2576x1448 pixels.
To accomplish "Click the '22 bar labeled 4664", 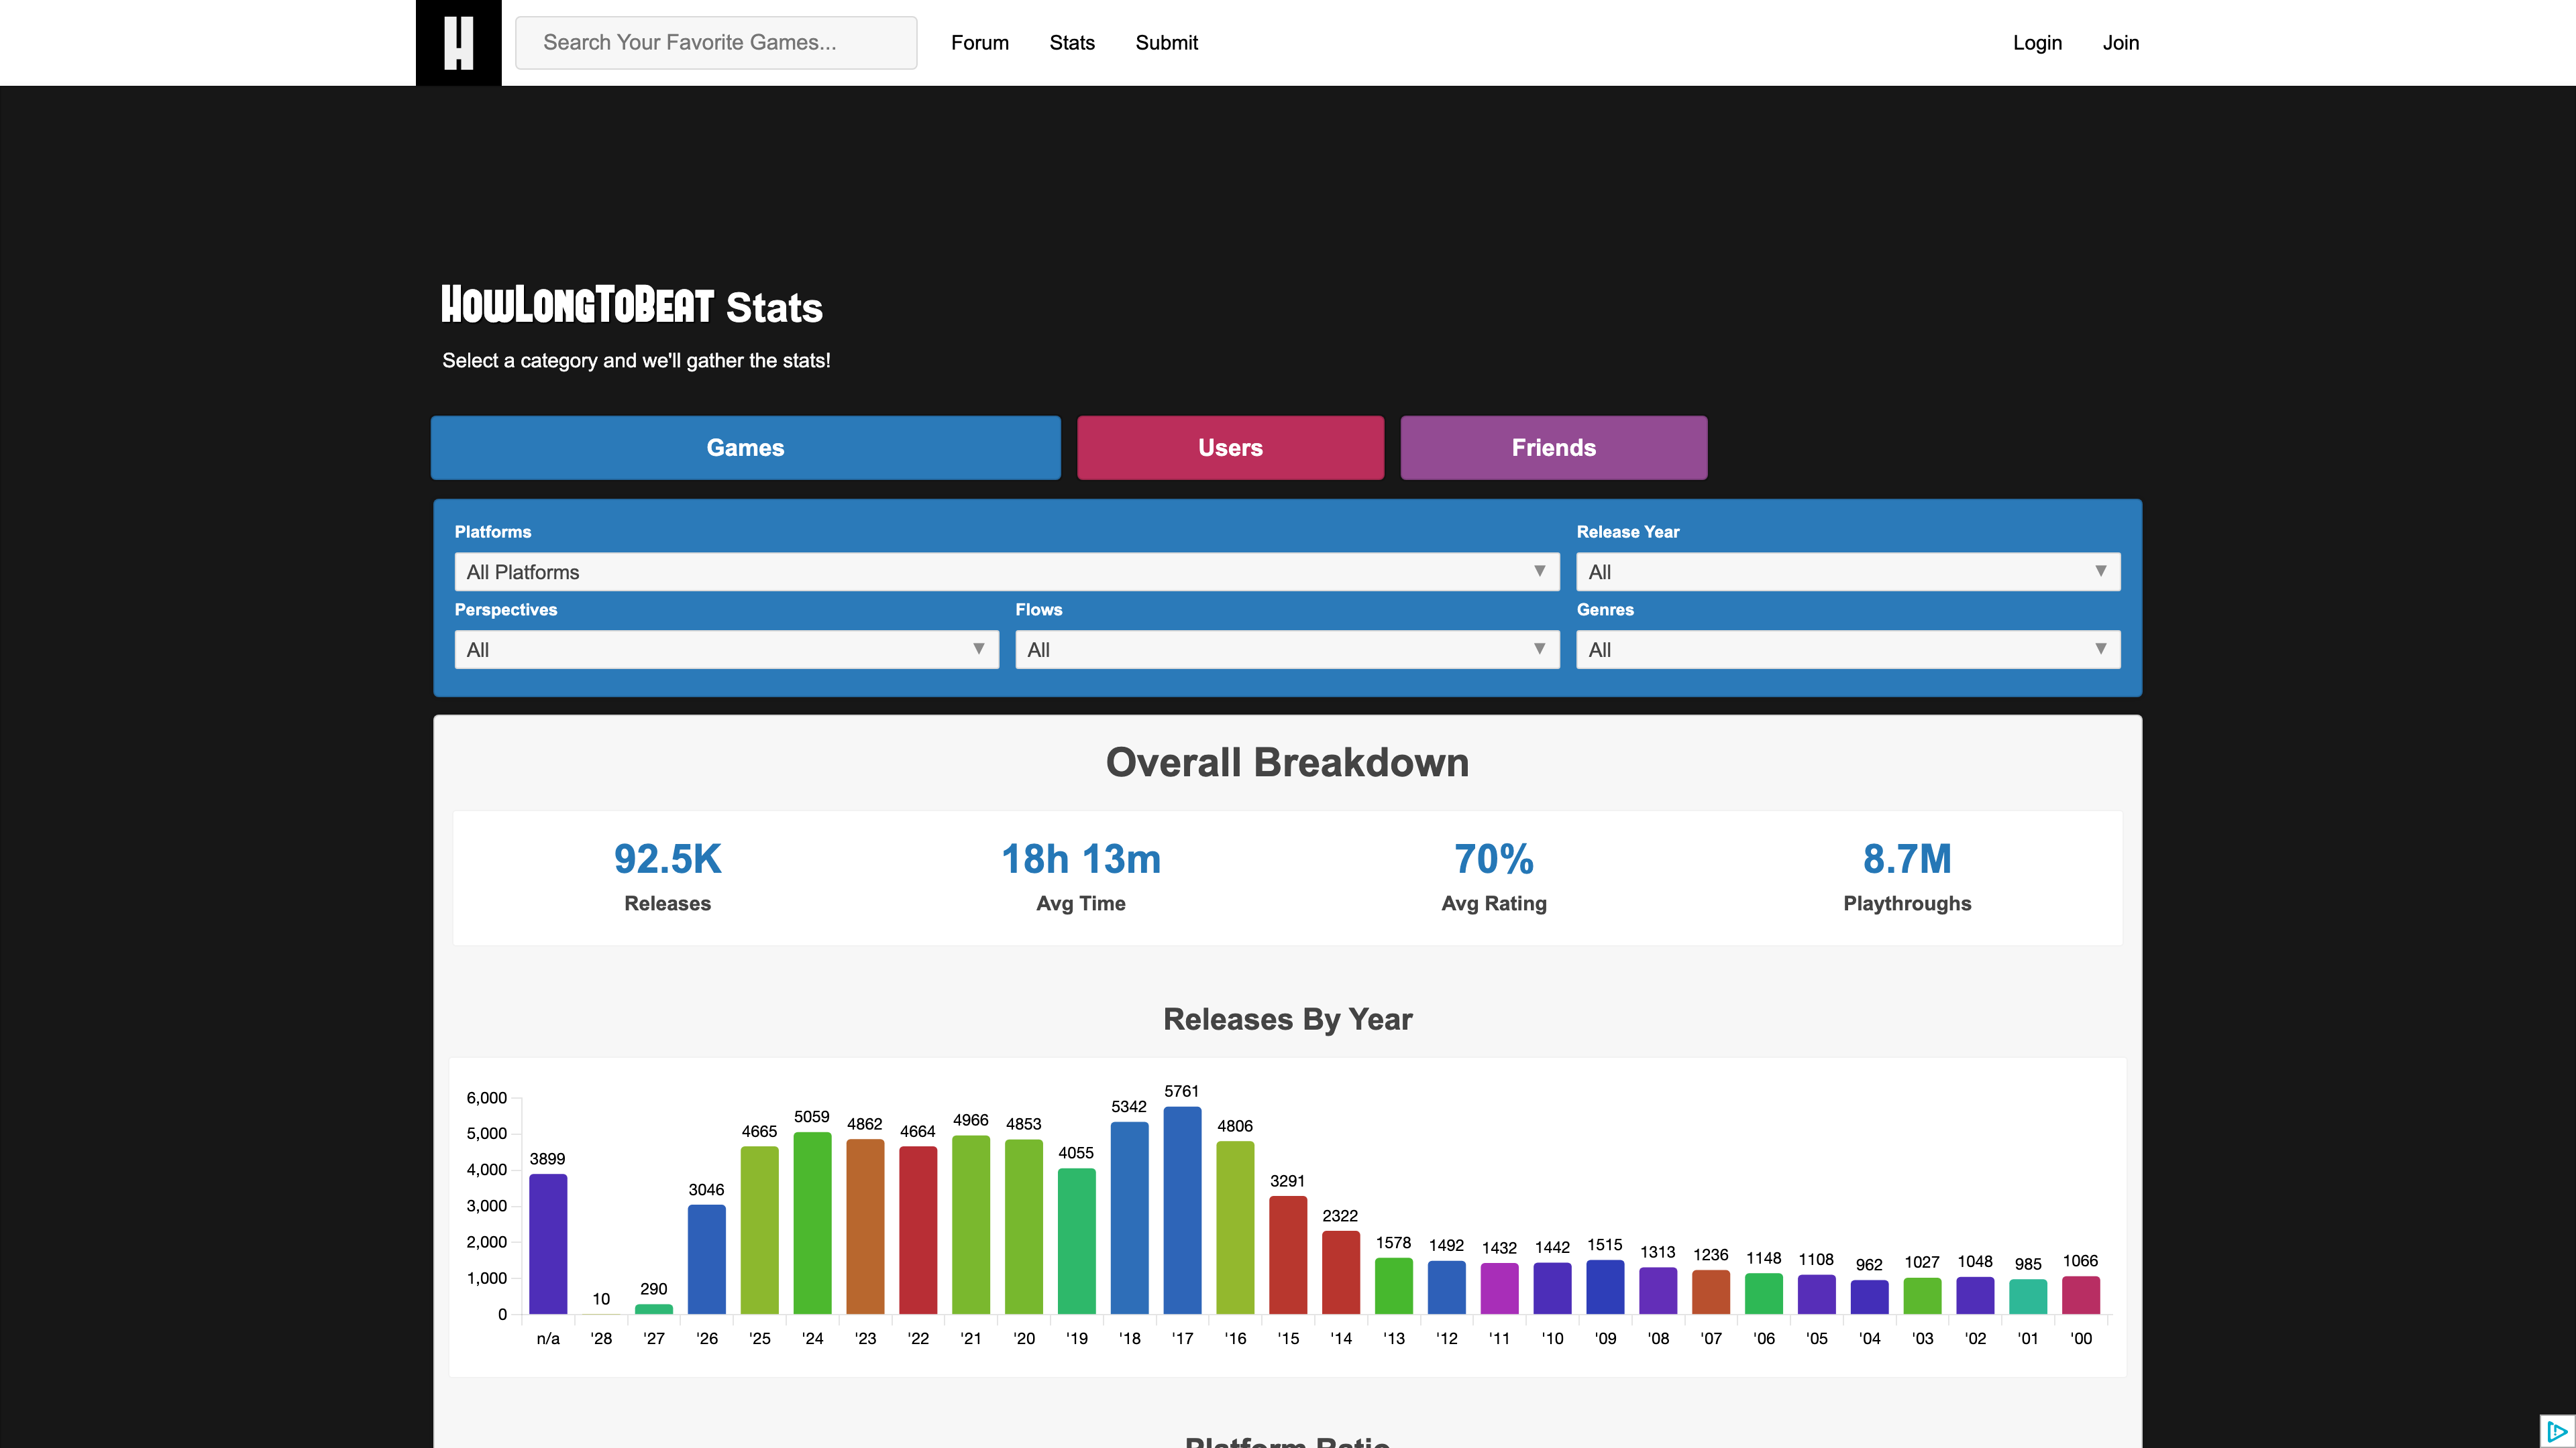I will click(918, 1230).
